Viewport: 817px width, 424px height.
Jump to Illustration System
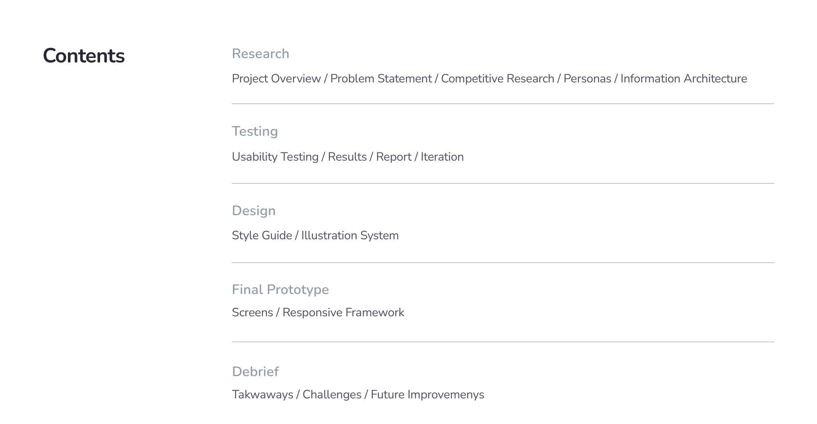pos(350,236)
